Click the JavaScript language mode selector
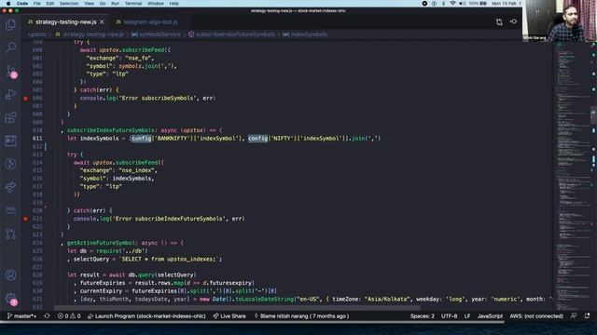Viewport: 597px width, 335px height. pos(490,316)
